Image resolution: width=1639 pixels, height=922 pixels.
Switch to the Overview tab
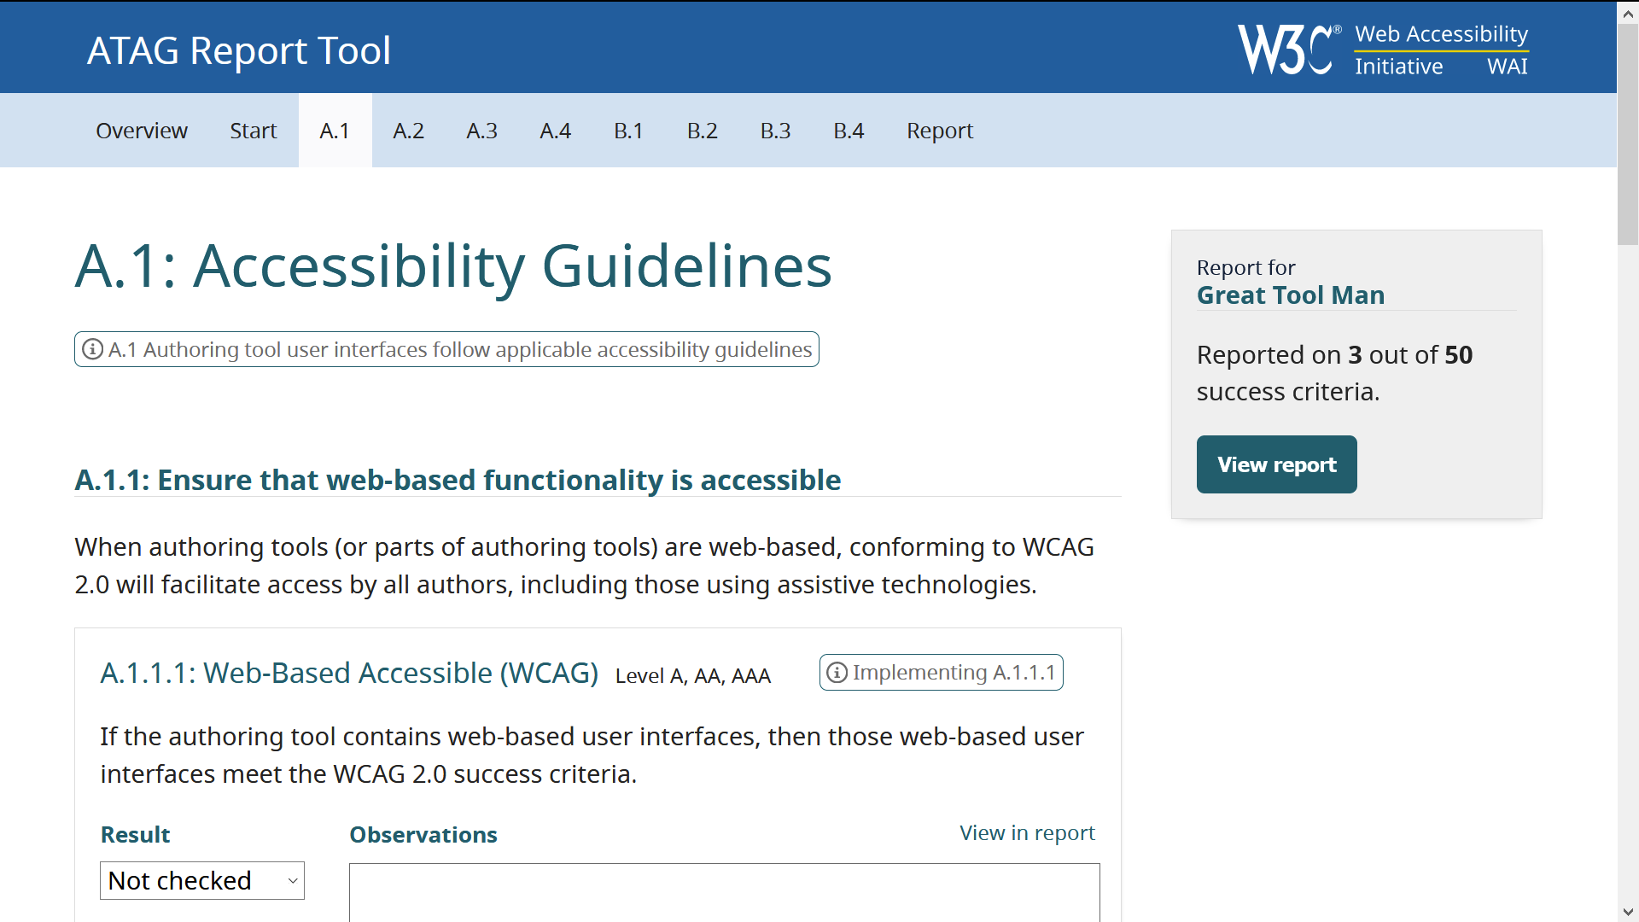tap(142, 131)
